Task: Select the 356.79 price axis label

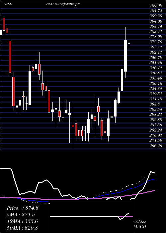Action: tap(155, 58)
